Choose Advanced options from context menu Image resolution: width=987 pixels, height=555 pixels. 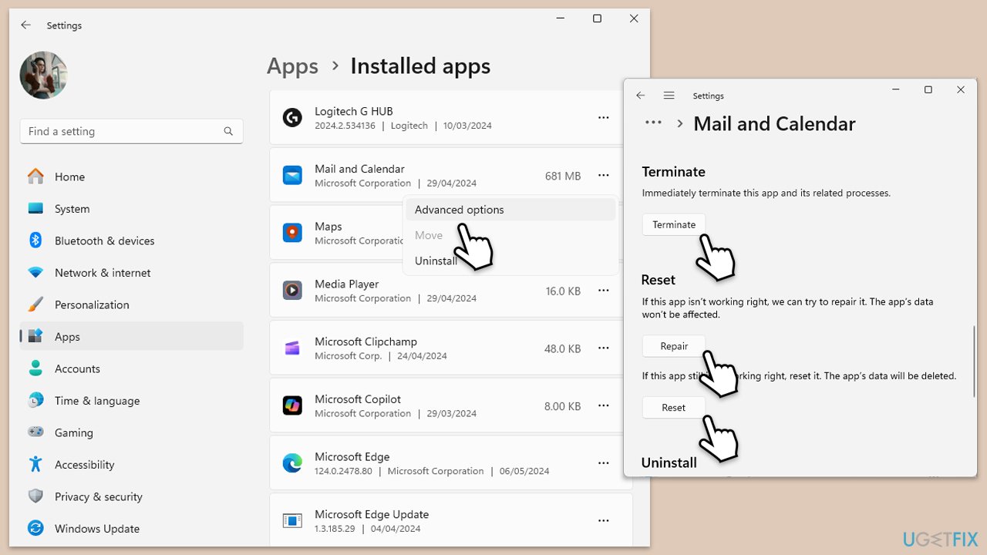tap(510, 210)
